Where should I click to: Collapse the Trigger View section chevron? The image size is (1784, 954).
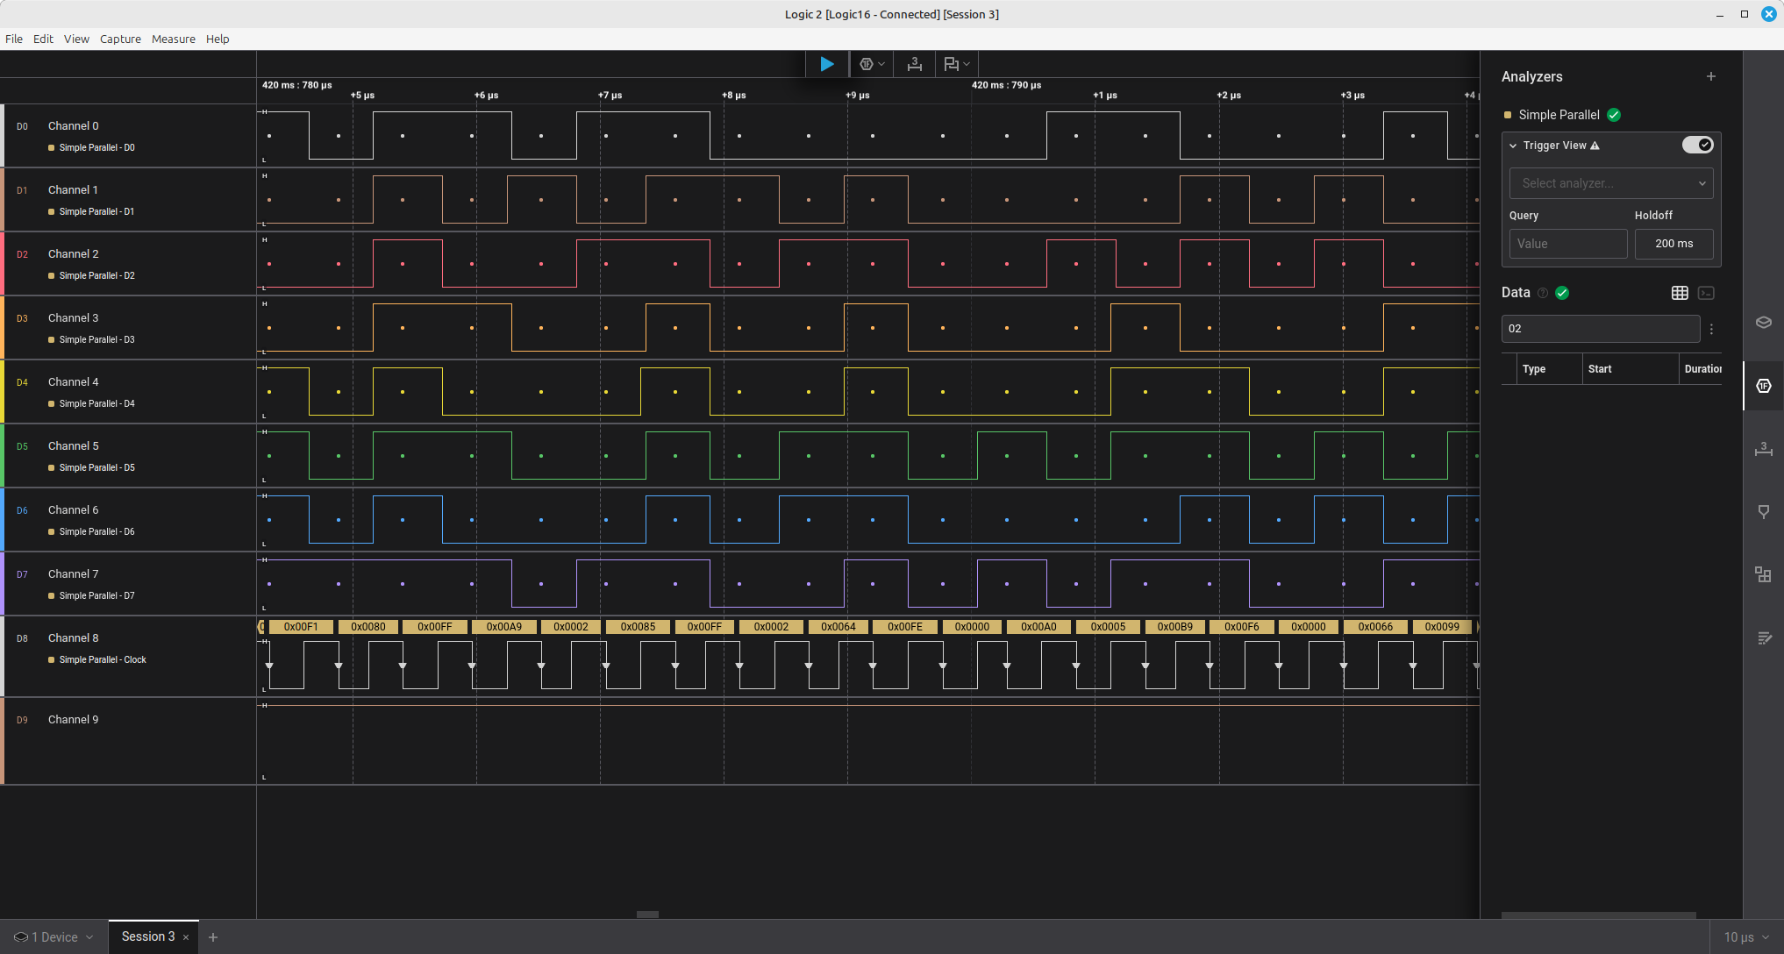point(1513,146)
